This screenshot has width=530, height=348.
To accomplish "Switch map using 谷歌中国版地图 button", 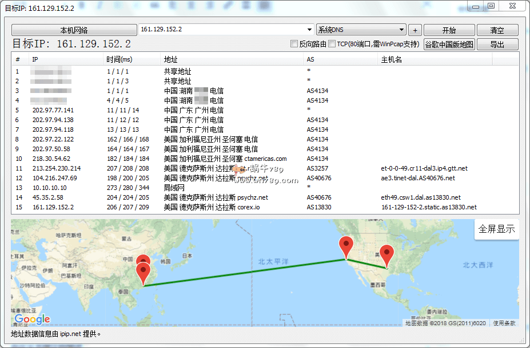I will [x=449, y=44].
